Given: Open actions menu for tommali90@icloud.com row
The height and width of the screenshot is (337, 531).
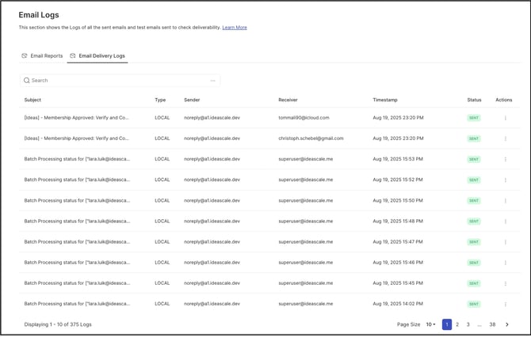Looking at the screenshot, I should [506, 118].
